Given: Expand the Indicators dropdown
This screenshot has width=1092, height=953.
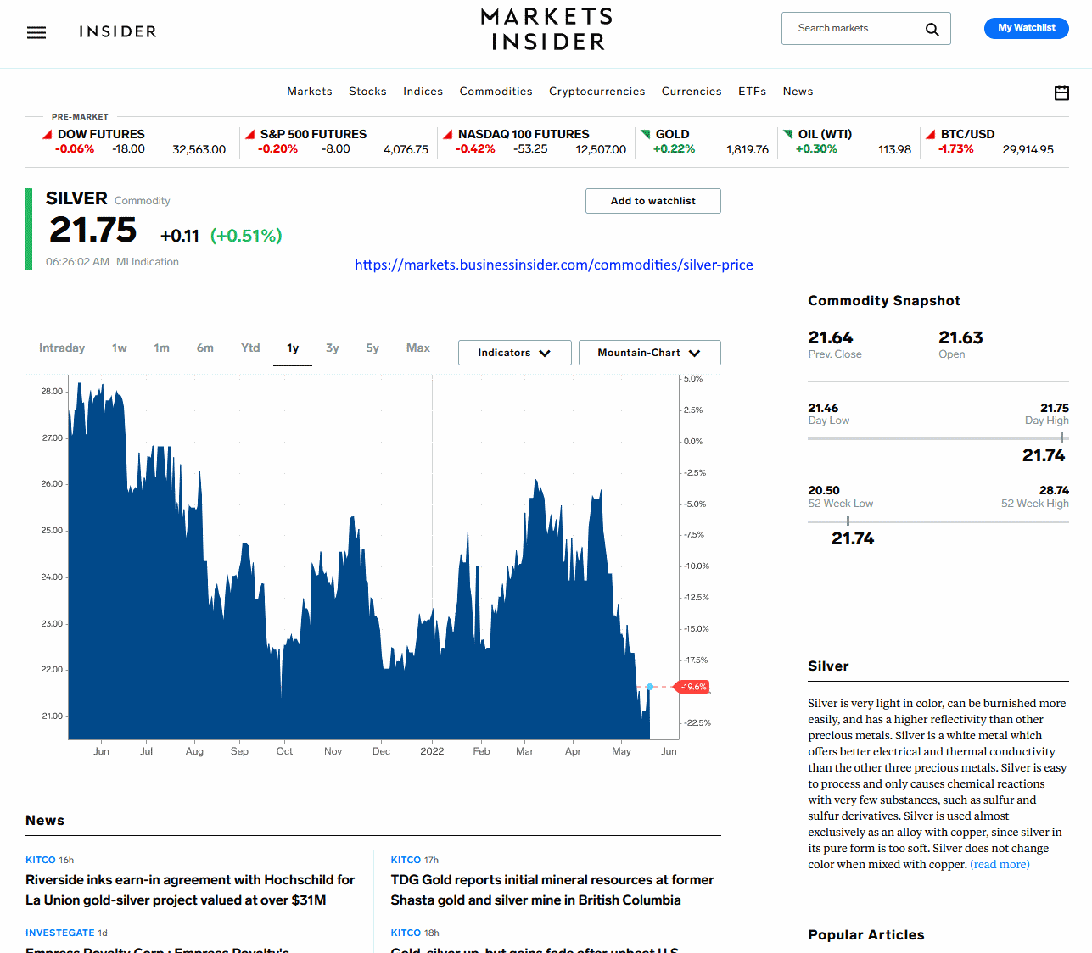Looking at the screenshot, I should pos(514,353).
